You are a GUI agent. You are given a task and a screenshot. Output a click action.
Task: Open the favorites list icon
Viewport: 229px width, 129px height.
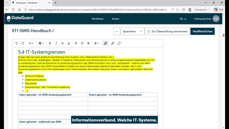pos(184,10)
